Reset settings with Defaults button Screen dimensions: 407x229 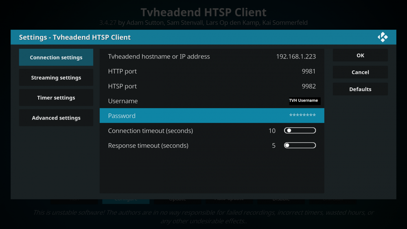pos(360,89)
